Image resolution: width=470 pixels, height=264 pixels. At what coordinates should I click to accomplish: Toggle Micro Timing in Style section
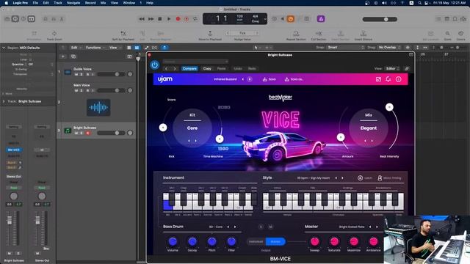389,178
